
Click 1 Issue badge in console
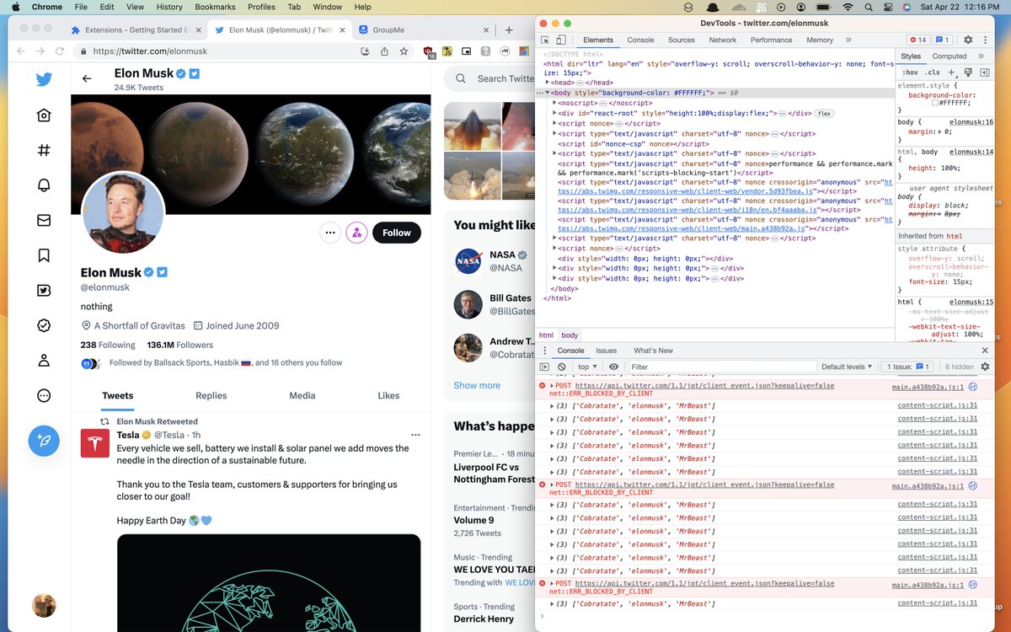tap(907, 367)
